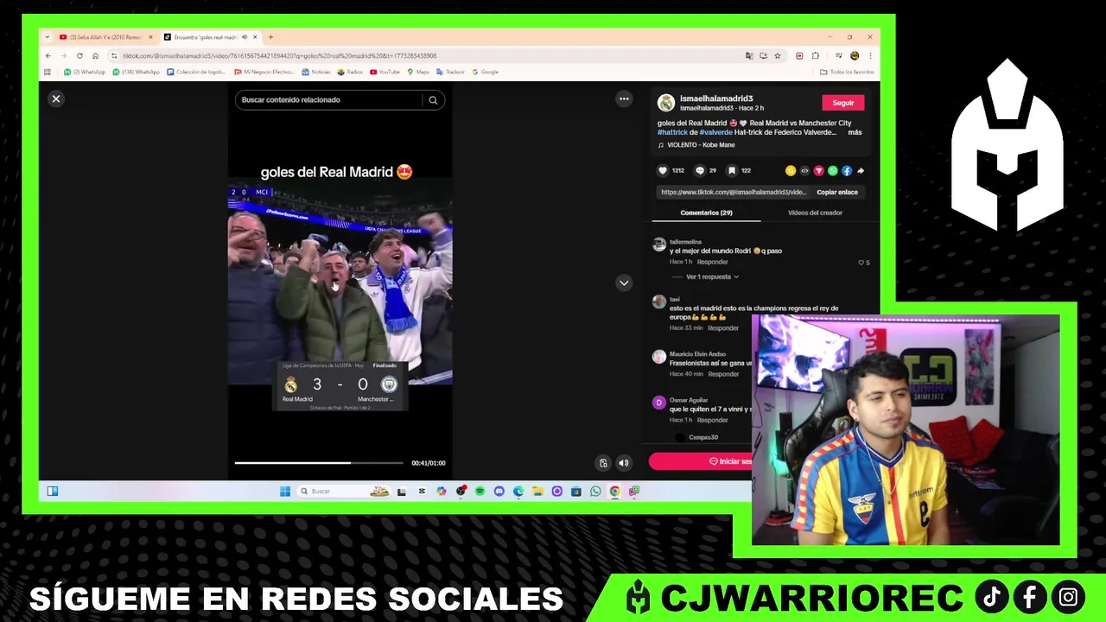Toggle video mute speaker icon
Screen dimensions: 1106x622
(624, 463)
